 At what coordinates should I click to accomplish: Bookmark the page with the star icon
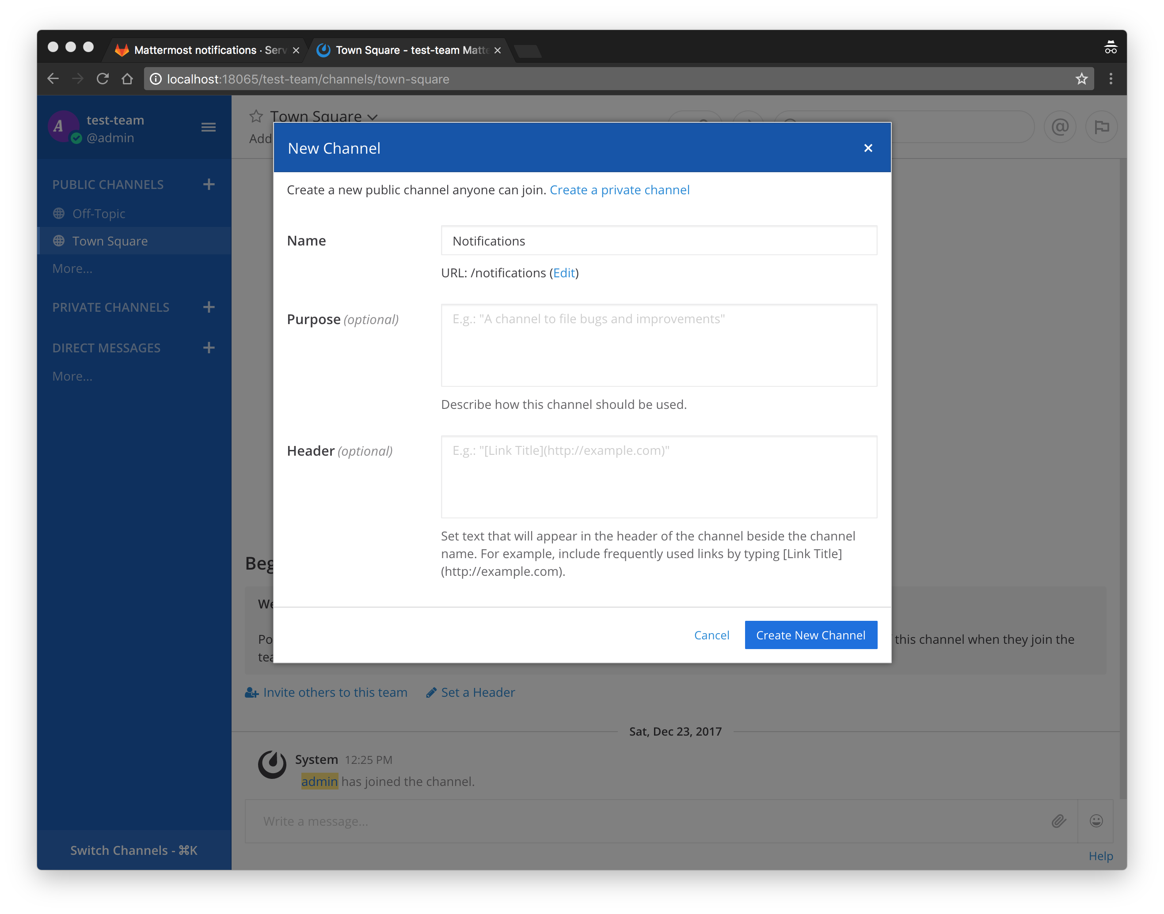[x=1081, y=79]
